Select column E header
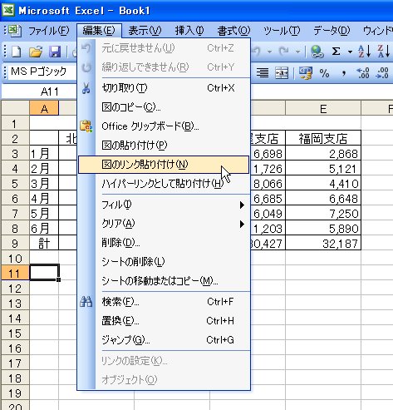The width and height of the screenshot is (393, 410). [323, 109]
